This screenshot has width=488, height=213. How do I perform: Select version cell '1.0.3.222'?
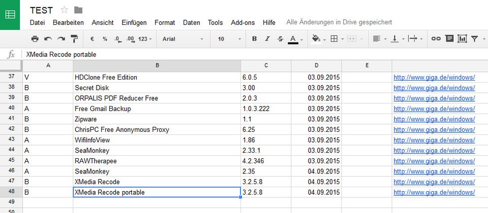click(x=266, y=109)
